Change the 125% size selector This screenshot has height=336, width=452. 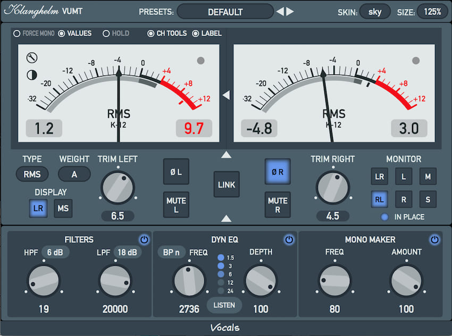click(x=432, y=12)
